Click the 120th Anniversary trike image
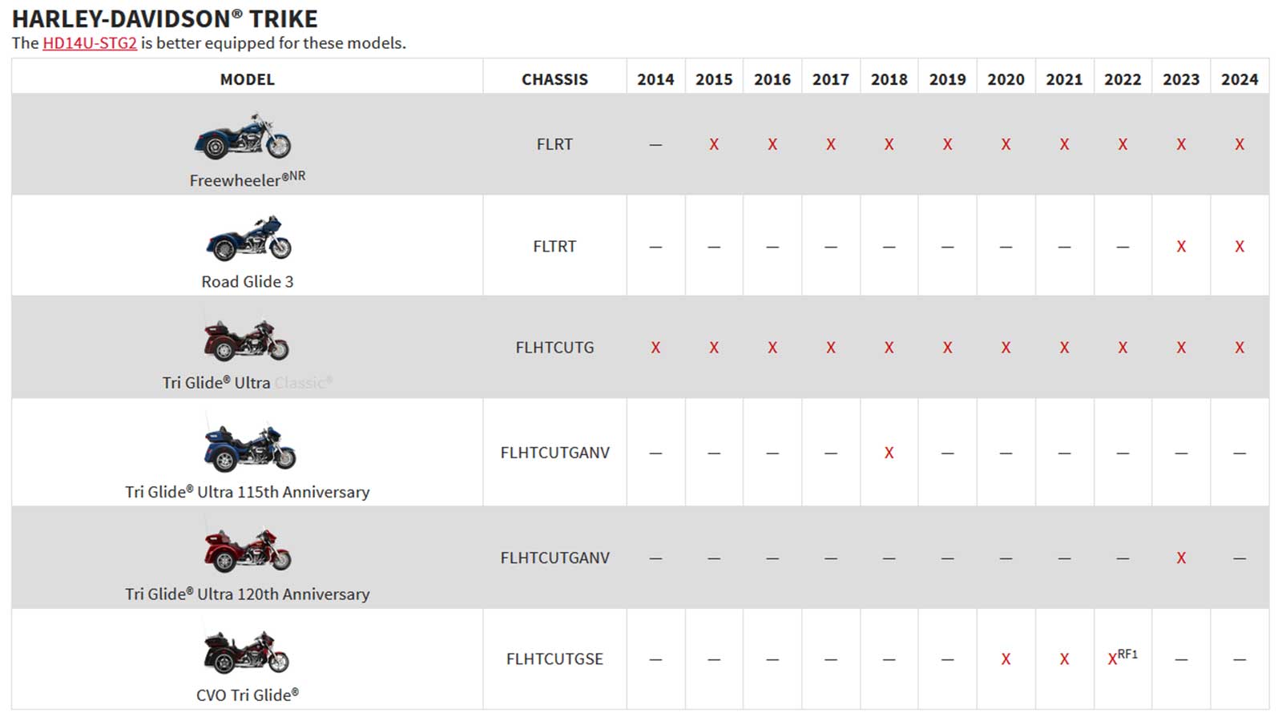Viewport: 1282px width, 717px height. 248,550
